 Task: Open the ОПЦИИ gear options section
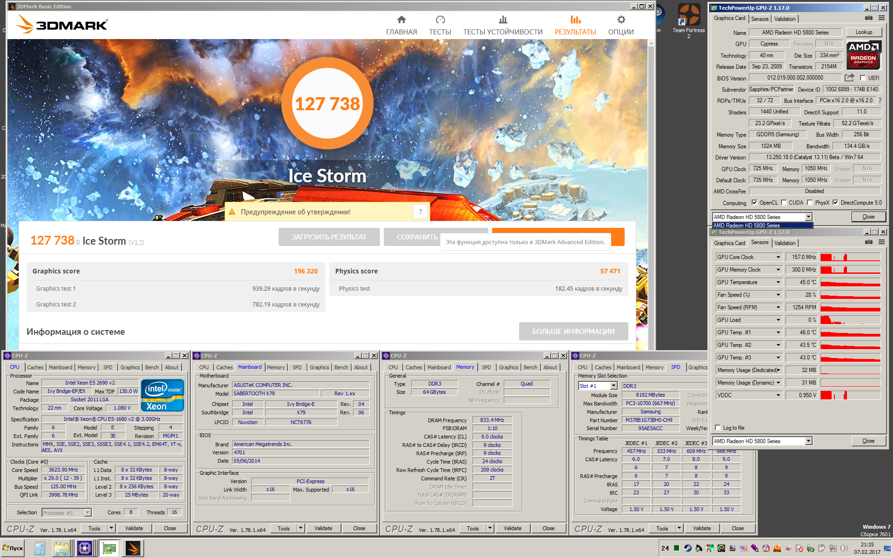[621, 25]
